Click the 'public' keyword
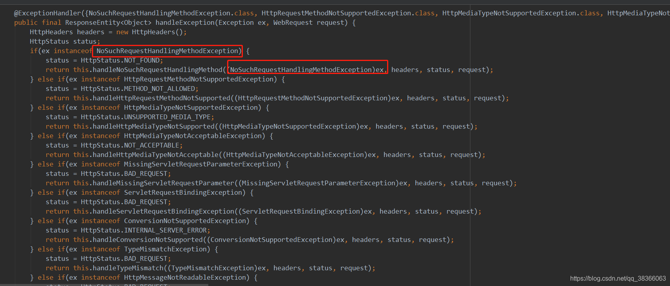The image size is (670, 286). click(26, 23)
